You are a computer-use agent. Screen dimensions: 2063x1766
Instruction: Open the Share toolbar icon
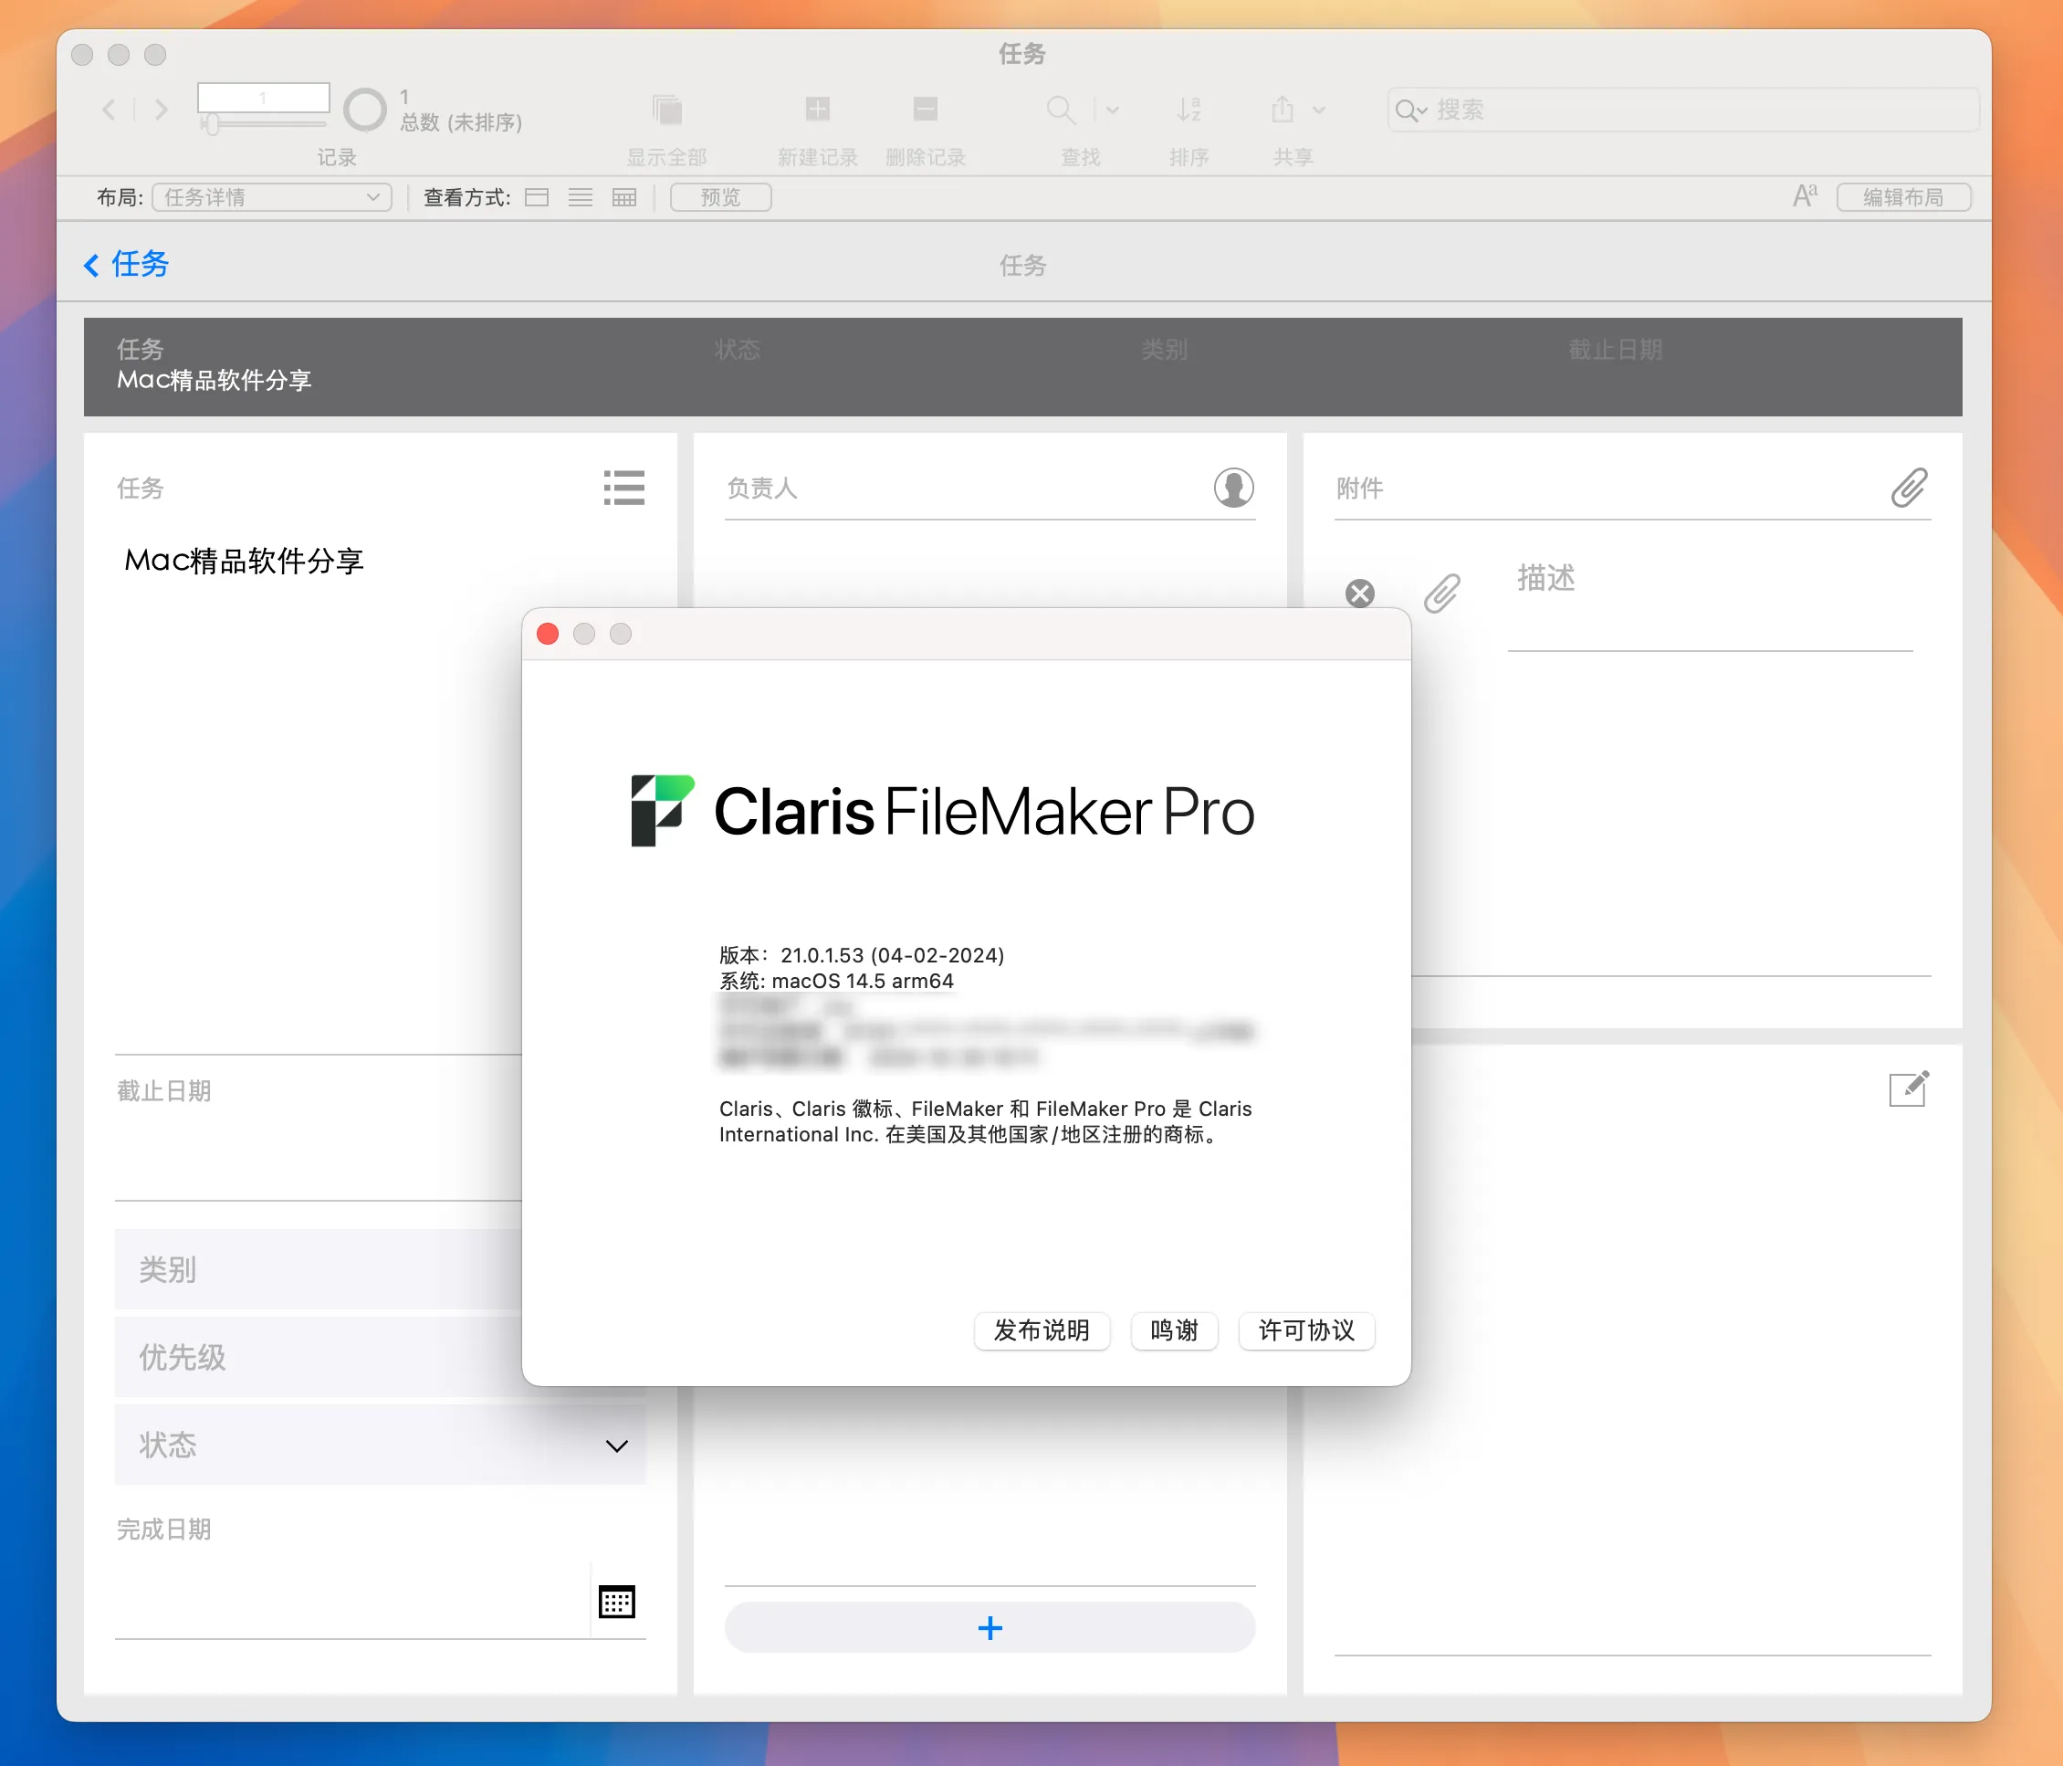[x=1283, y=109]
